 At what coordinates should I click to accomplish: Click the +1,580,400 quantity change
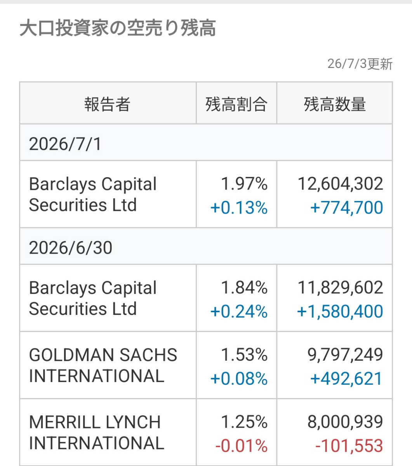point(340,312)
